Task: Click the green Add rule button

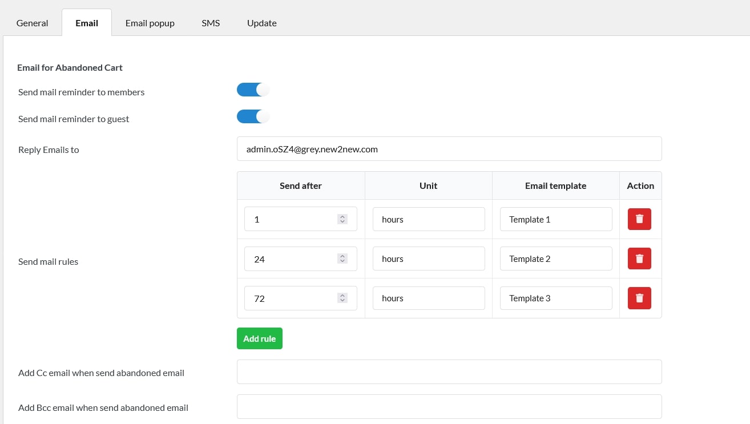Action: click(x=260, y=338)
